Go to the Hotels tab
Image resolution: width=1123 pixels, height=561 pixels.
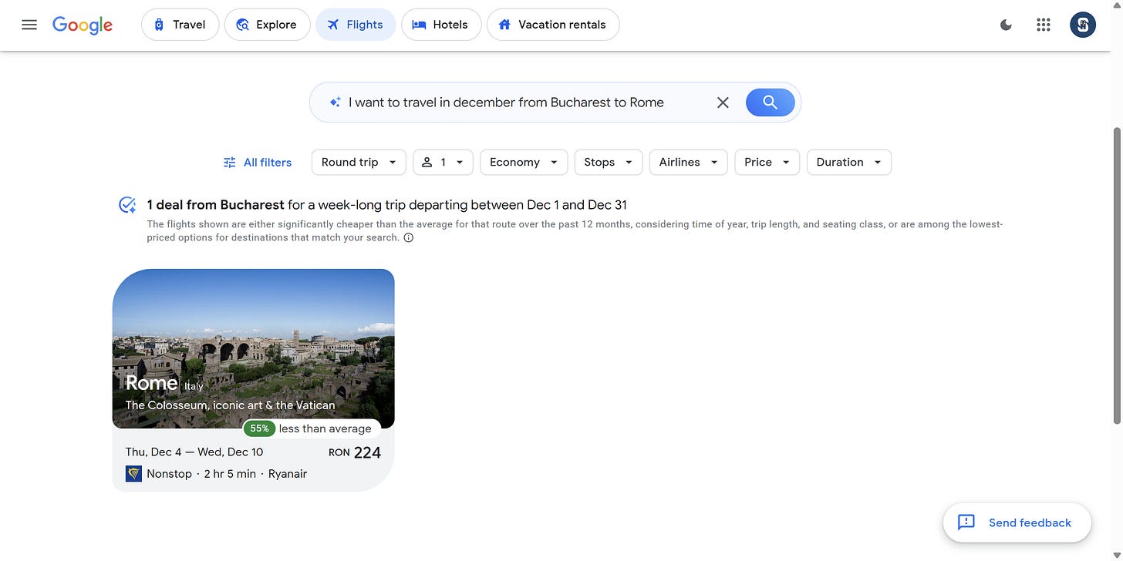tap(441, 25)
